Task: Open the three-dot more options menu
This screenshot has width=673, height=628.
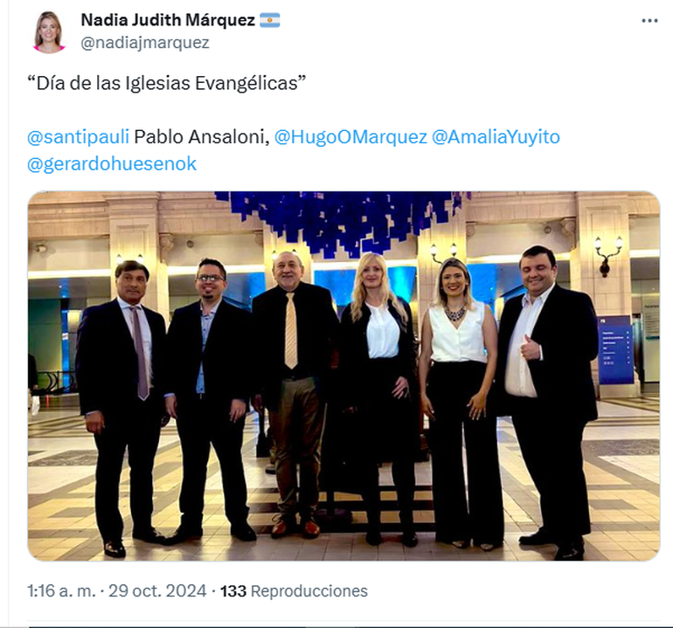Action: pos(649,21)
